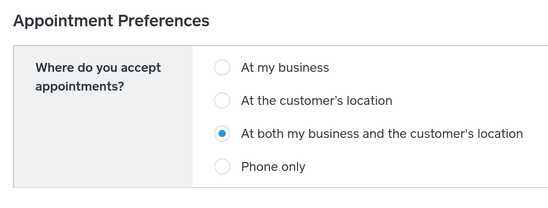Re-select the business-and-customer location radio
The width and height of the screenshot is (548, 208).
point(222,133)
